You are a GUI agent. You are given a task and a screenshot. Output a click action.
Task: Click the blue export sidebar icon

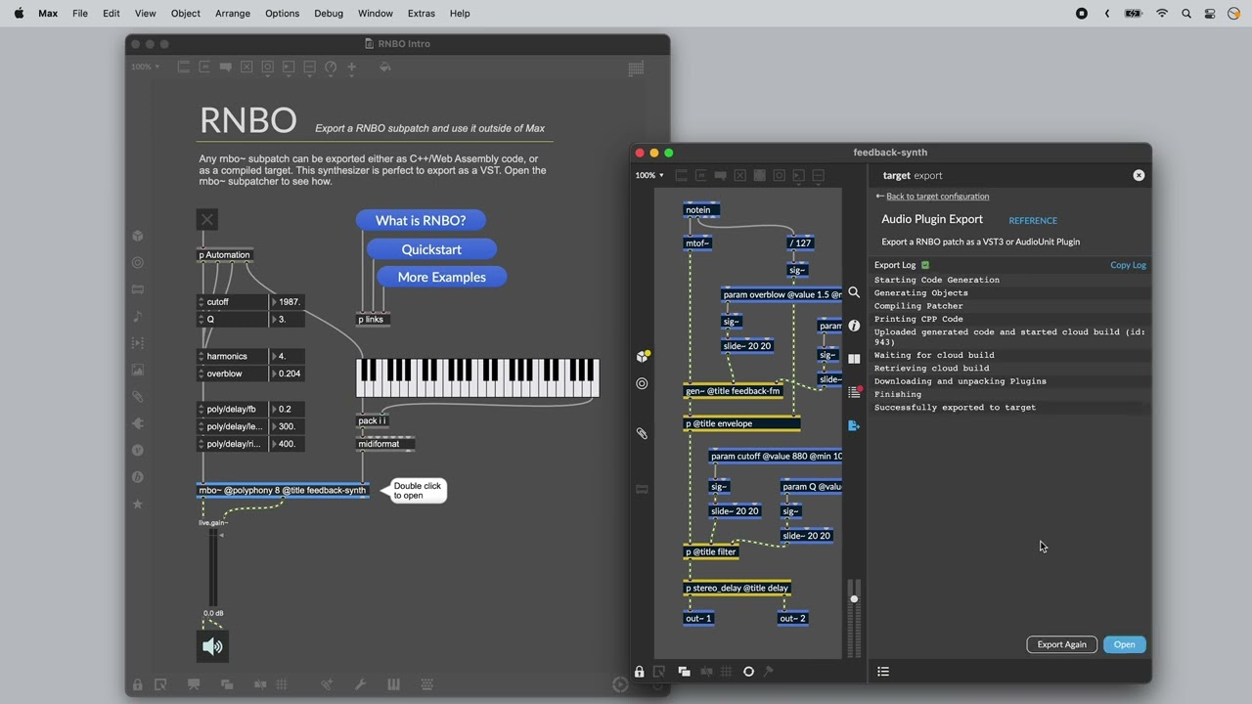[854, 425]
